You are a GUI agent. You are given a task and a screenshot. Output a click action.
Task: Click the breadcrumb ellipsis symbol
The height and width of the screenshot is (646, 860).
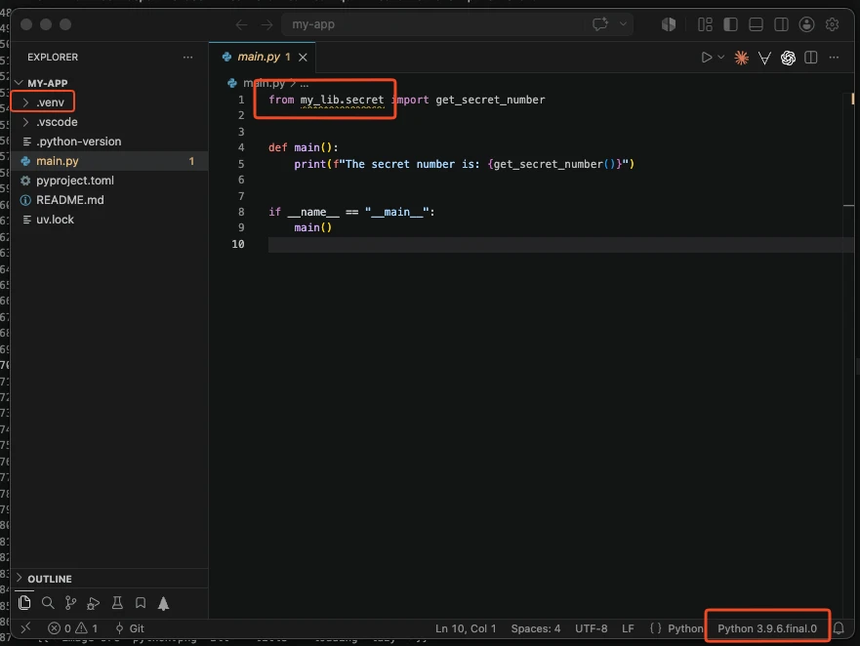tap(305, 83)
